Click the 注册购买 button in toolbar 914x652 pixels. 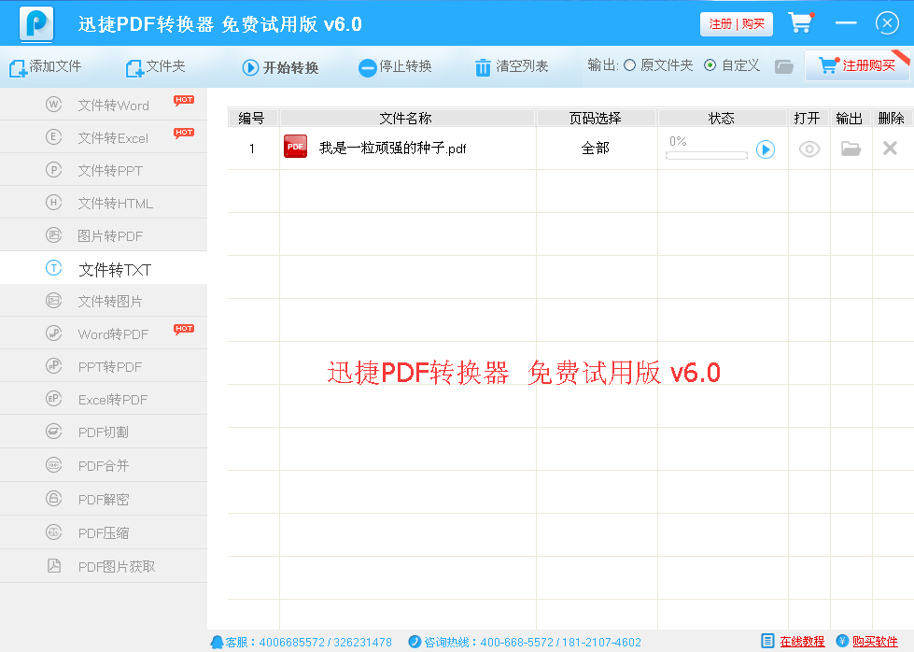click(x=857, y=65)
